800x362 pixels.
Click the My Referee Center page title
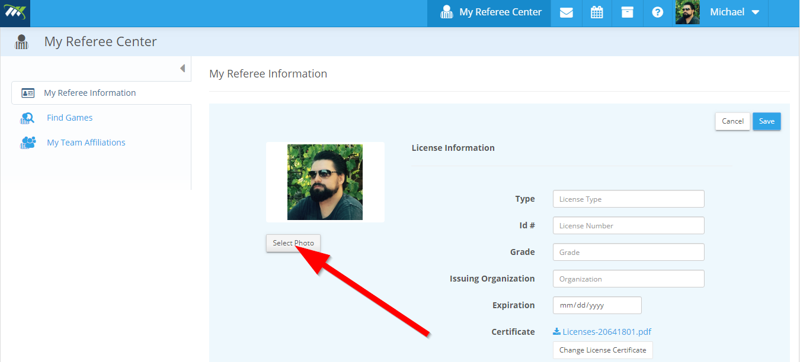(x=101, y=42)
